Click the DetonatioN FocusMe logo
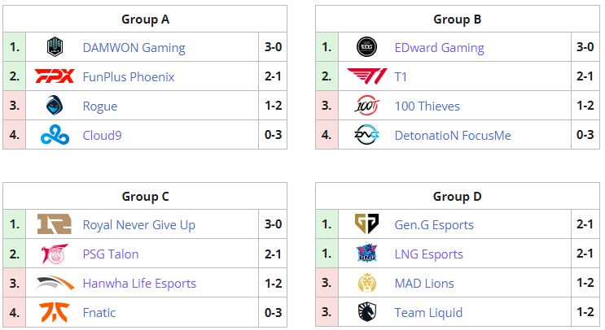Viewport: 605px width, 330px height. [x=366, y=136]
